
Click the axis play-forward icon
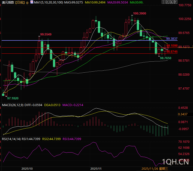click(x=172, y=2)
